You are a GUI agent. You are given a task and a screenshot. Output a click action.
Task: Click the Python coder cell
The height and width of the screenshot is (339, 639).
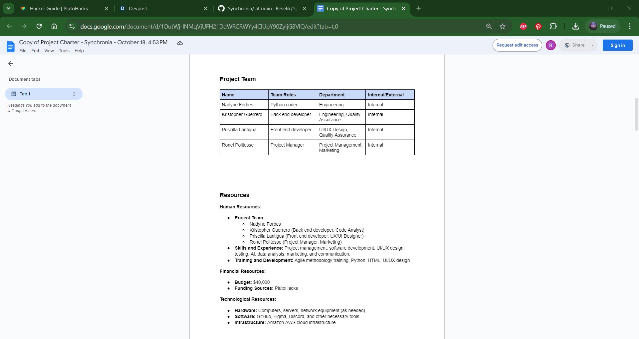[293, 105]
